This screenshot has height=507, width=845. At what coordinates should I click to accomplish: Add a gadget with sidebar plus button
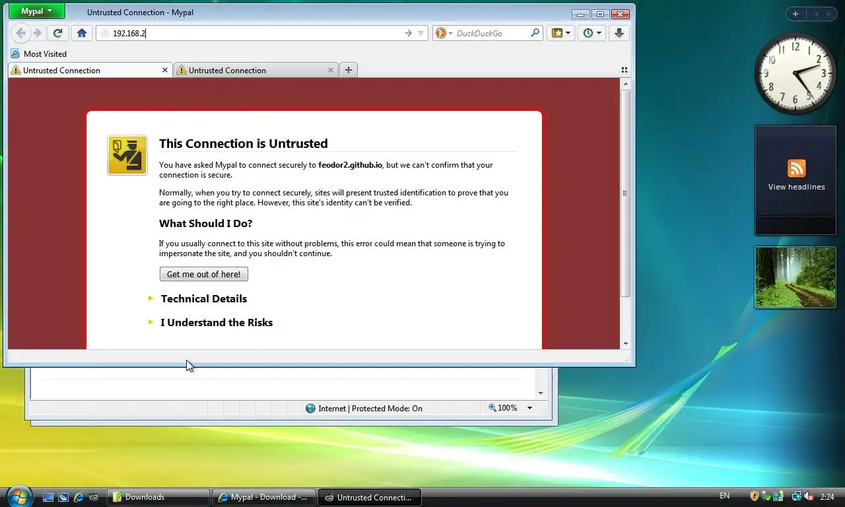click(795, 14)
